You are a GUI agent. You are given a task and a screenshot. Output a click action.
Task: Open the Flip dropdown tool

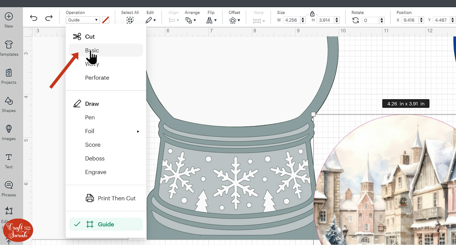[211, 20]
